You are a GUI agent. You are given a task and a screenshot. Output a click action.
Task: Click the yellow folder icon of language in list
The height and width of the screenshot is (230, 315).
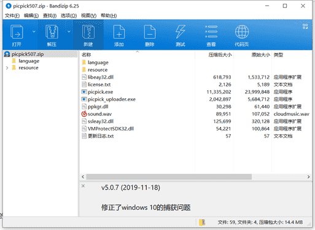coord(84,62)
